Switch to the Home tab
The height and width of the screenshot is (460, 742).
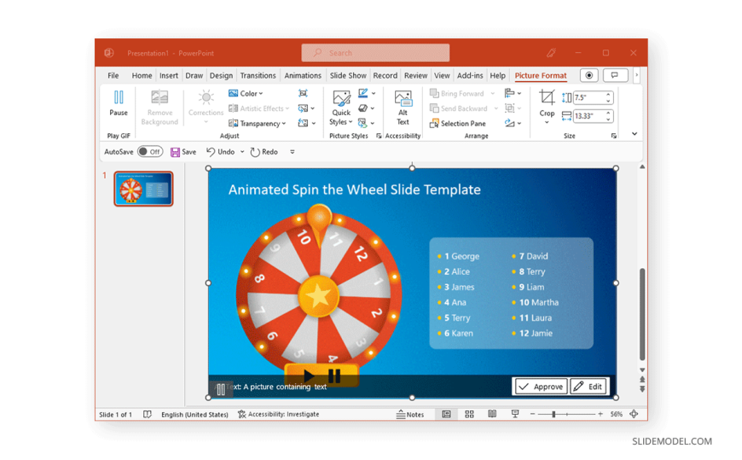142,75
